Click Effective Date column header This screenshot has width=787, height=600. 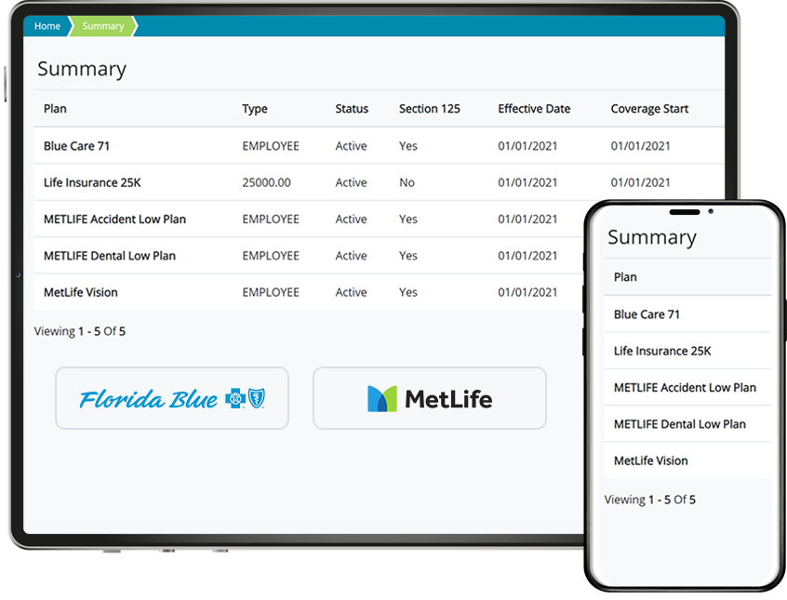(x=534, y=109)
